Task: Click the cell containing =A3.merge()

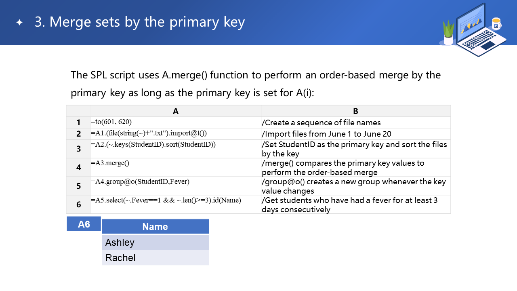Action: [176, 167]
